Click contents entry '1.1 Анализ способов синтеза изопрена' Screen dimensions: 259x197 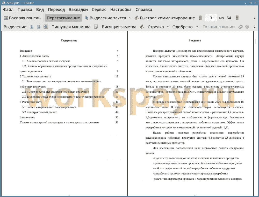tap(46, 61)
